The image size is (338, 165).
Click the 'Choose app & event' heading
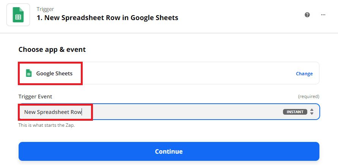click(52, 50)
